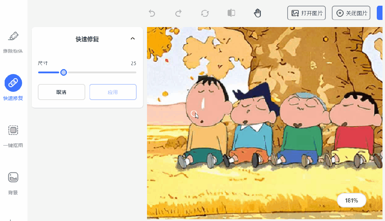This screenshot has height=221, width=385.
Task: Open the 一键抠图 cutout tool
Action: click(x=13, y=136)
